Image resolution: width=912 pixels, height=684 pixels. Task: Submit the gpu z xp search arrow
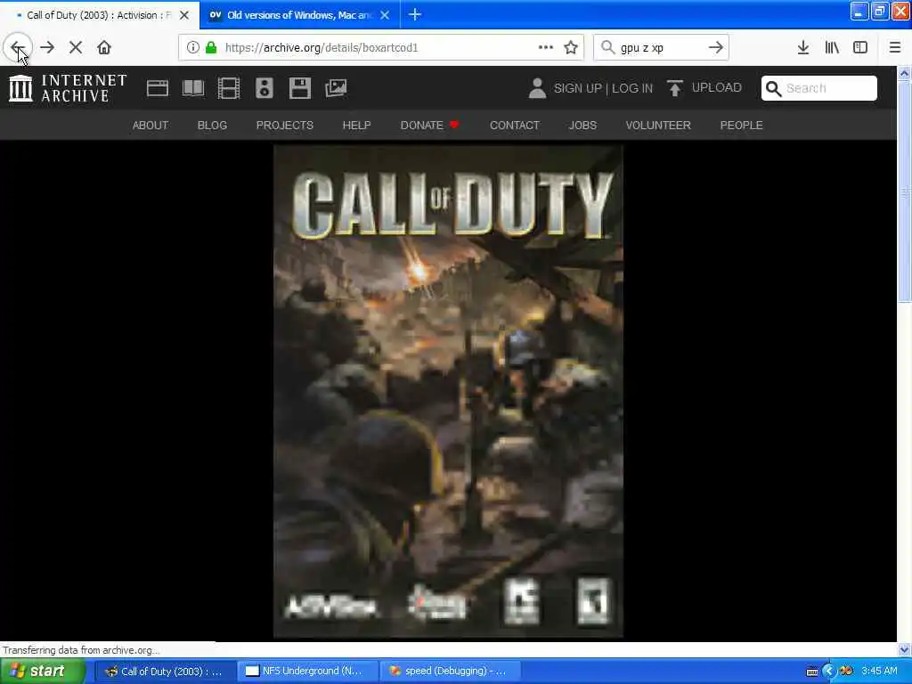pyautogui.click(x=716, y=48)
